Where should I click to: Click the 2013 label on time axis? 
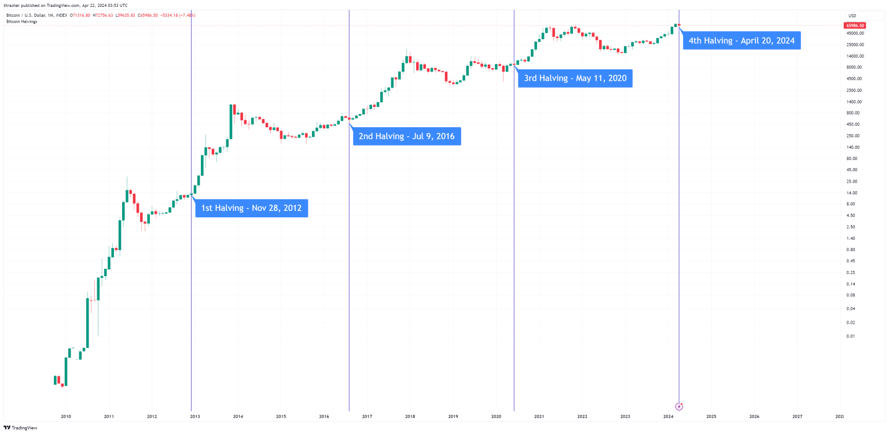point(195,416)
